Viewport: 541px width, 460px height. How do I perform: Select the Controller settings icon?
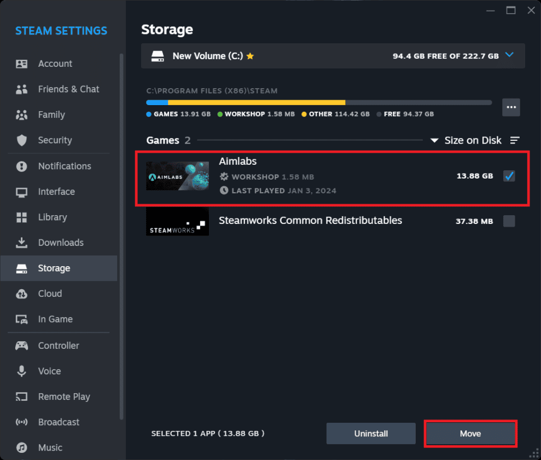click(x=21, y=346)
